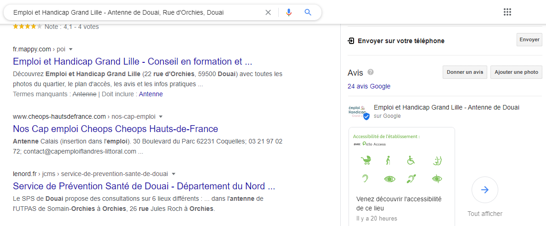The width and height of the screenshot is (546, 226).
Task: Expand the fr.mappy.com result dropdown arrow
Action: click(71, 49)
